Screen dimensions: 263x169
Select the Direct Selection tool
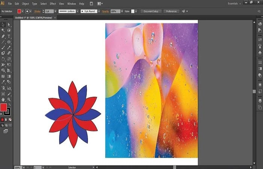pos(9,24)
